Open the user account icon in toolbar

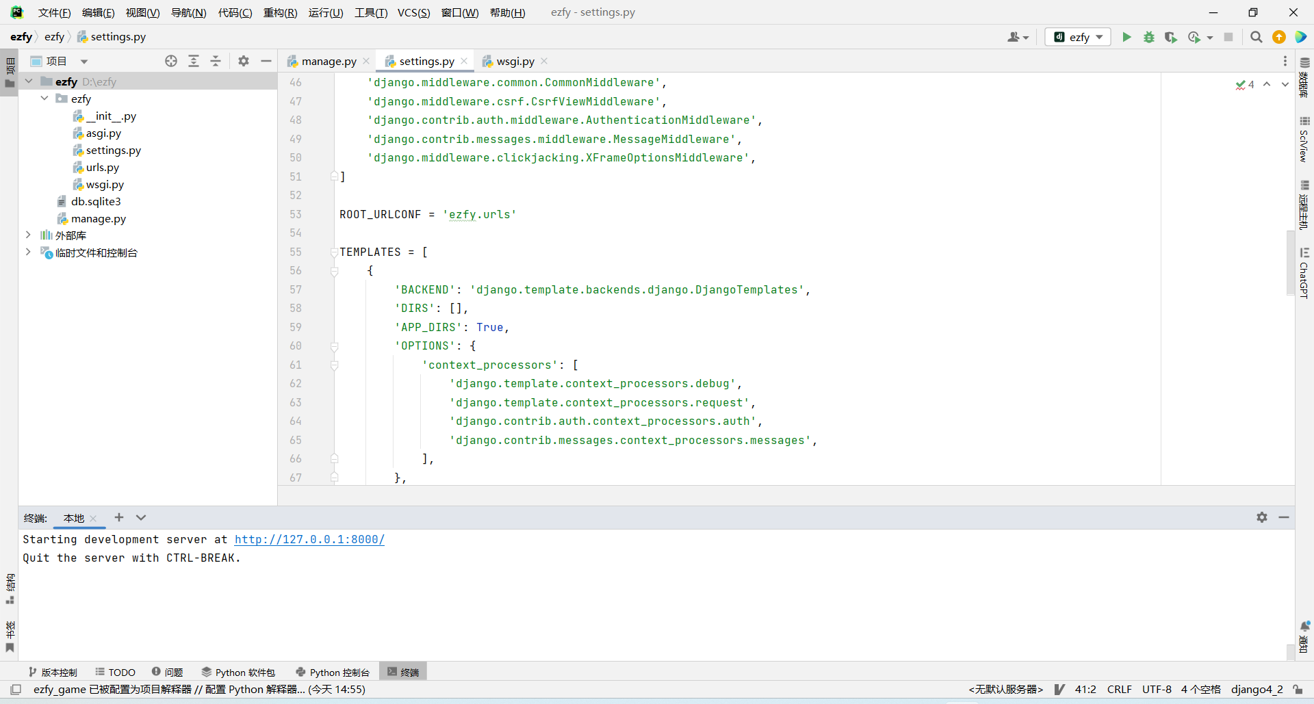(x=1018, y=37)
